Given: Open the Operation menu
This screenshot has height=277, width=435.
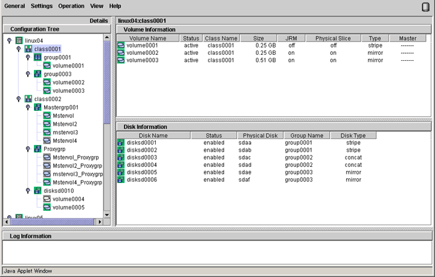Looking at the screenshot, I should pyautogui.click(x=71, y=6).
